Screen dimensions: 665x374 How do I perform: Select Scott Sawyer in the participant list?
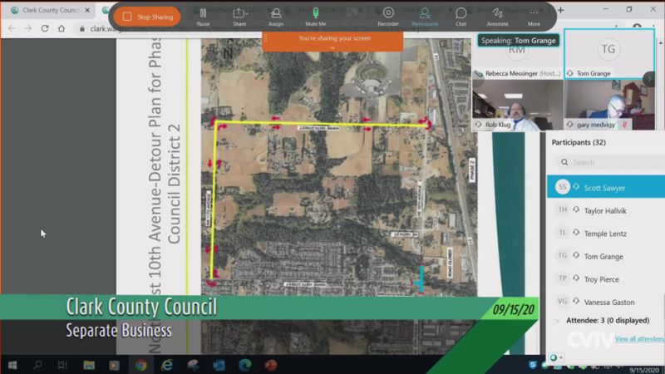coord(604,188)
